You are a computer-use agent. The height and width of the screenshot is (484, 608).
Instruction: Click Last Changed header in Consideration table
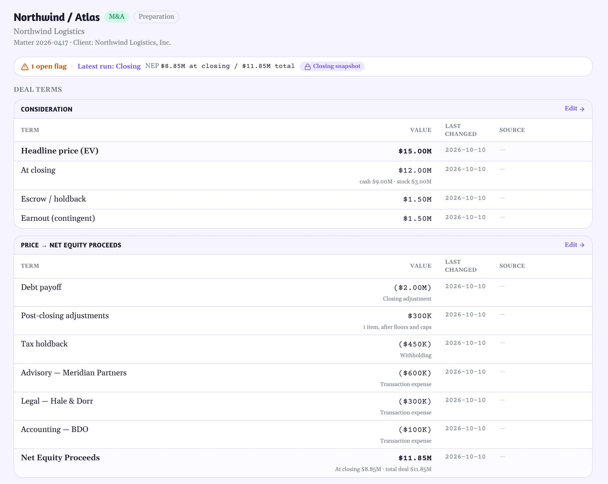click(461, 130)
